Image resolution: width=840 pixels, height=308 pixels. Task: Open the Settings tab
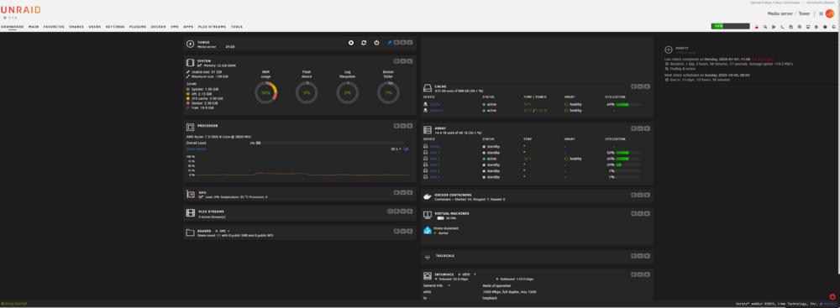(x=114, y=27)
